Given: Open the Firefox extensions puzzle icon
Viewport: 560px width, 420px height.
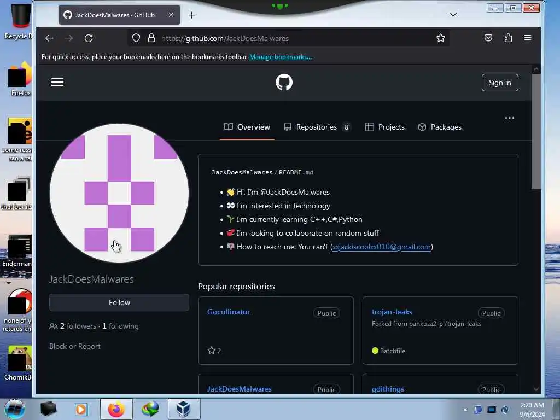Looking at the screenshot, I should (x=508, y=38).
